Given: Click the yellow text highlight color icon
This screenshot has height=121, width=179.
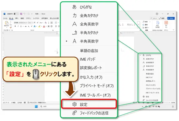Looking at the screenshot, I should 39,27.
